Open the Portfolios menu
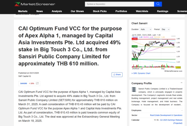Image resolution: width=187 pixels, height=126 pixels. [x=121, y=11]
